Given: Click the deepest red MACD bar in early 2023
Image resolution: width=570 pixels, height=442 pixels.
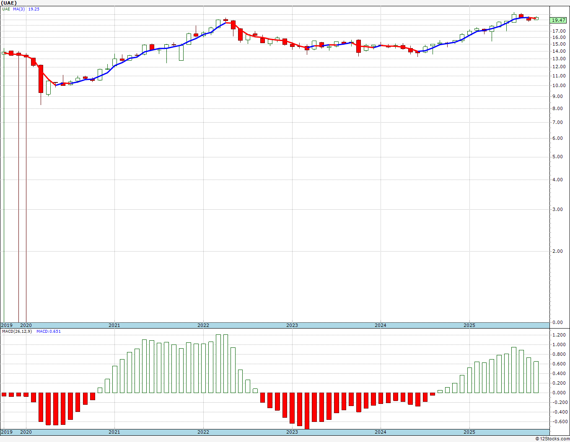Looking at the screenshot, I should [x=307, y=411].
